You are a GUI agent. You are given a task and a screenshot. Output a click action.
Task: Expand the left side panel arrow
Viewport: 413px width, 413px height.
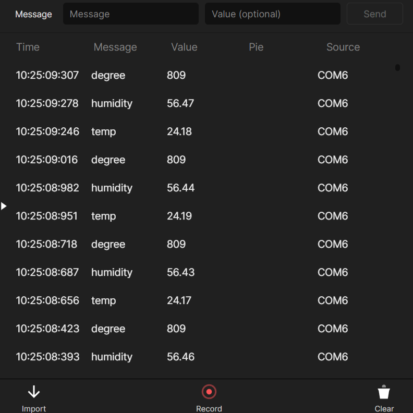coord(4,206)
